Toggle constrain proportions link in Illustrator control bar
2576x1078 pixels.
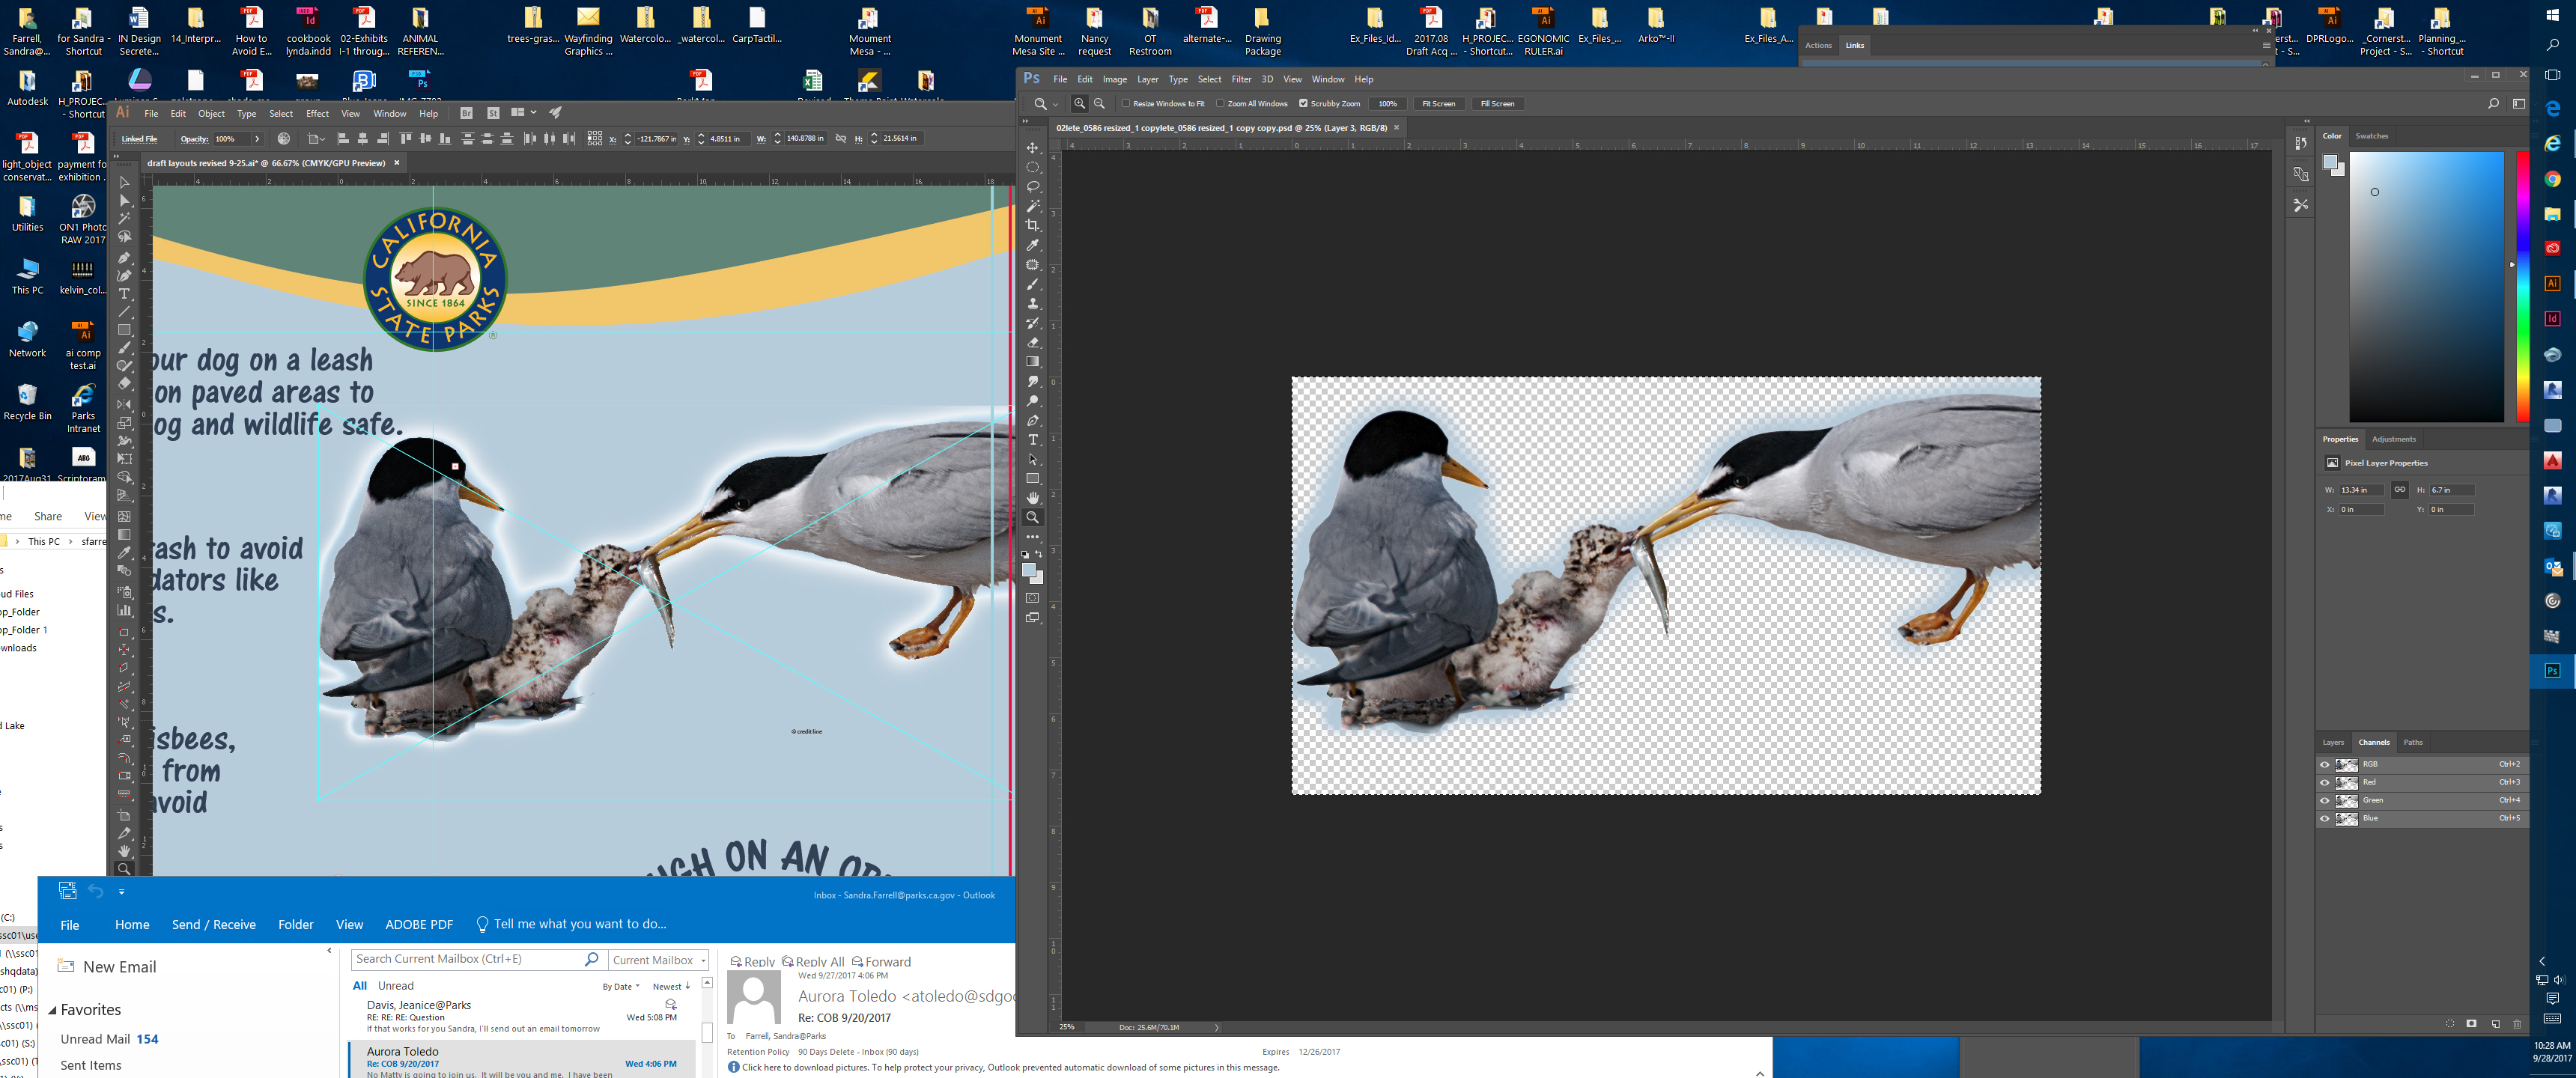840,139
